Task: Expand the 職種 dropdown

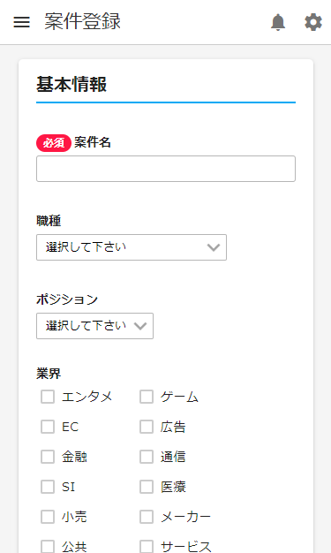Action: pos(132,247)
